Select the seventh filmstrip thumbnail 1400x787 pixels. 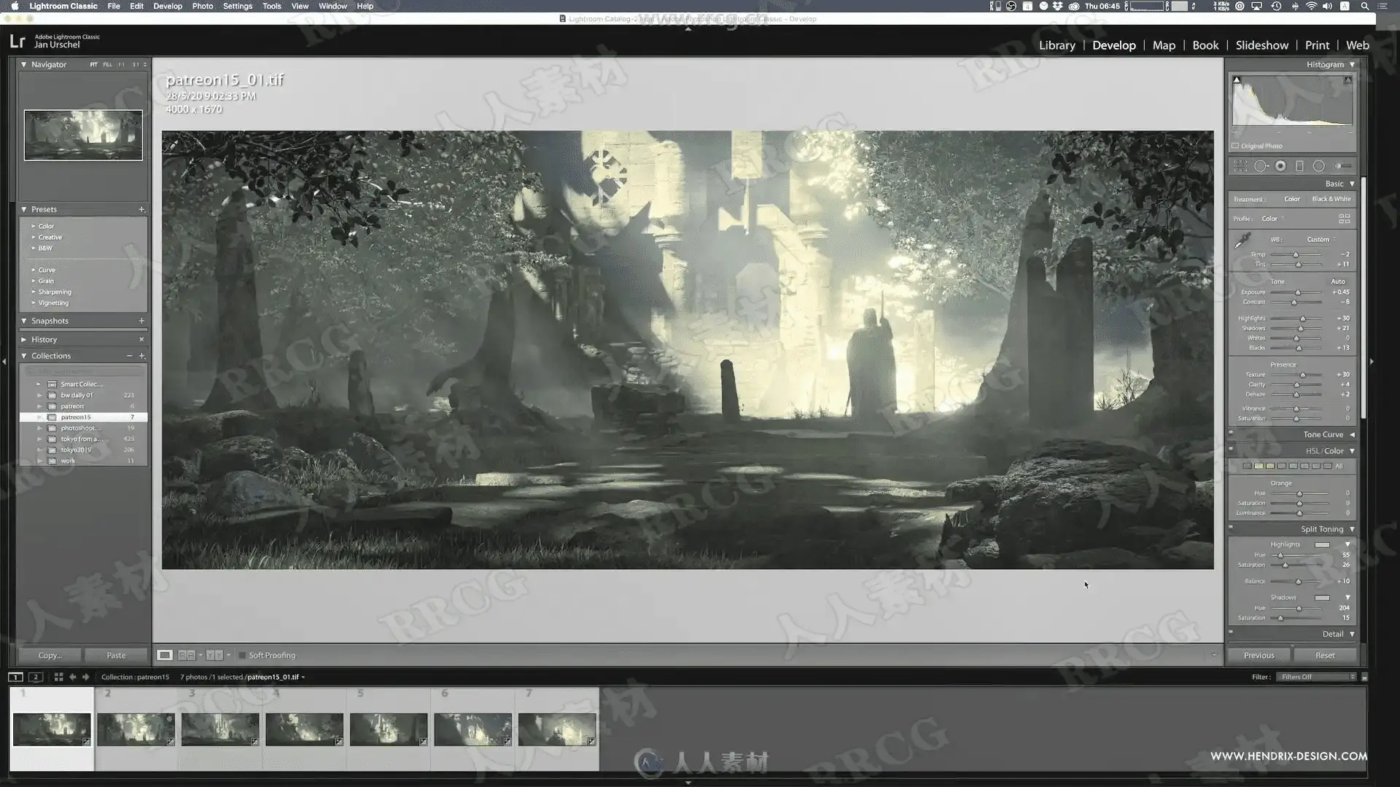coord(556,729)
